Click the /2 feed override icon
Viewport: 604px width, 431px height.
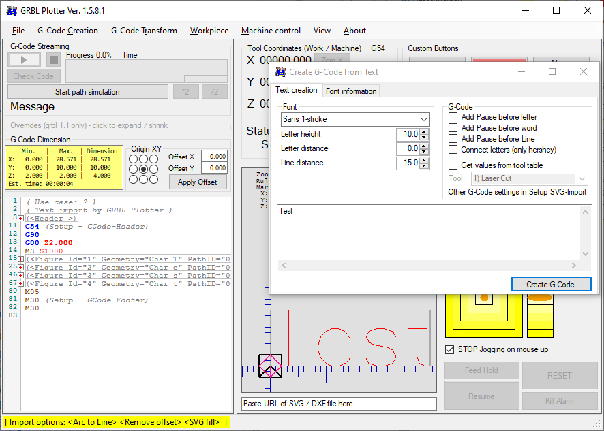coord(214,91)
